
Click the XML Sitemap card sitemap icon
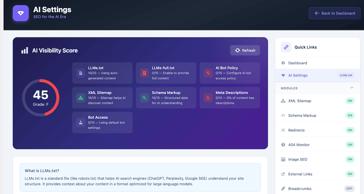(x=81, y=98)
